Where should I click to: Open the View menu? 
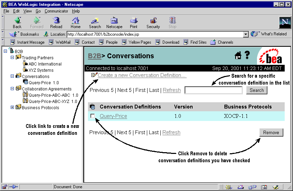pos(27,11)
